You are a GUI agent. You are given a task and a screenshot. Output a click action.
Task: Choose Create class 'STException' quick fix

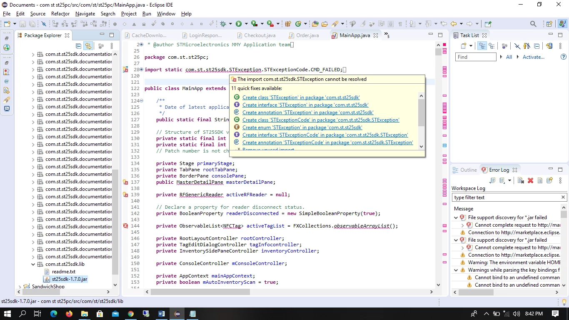pyautogui.click(x=301, y=97)
